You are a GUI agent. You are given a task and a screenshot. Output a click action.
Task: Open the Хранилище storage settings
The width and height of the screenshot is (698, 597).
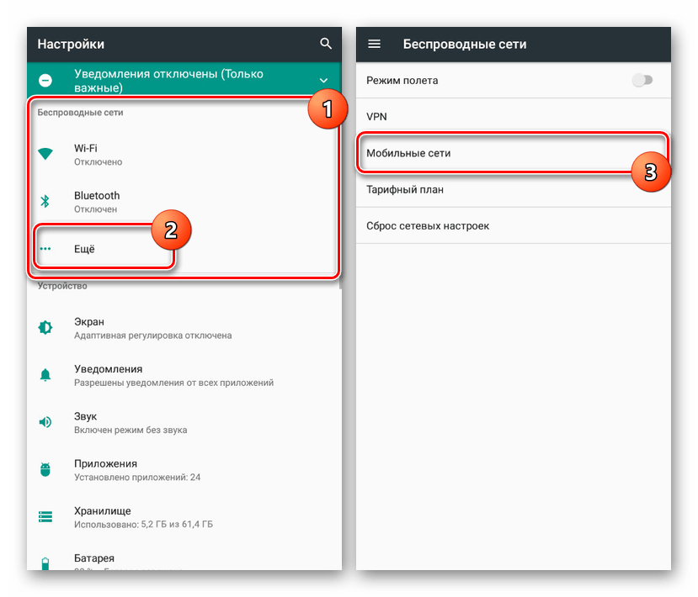[184, 516]
